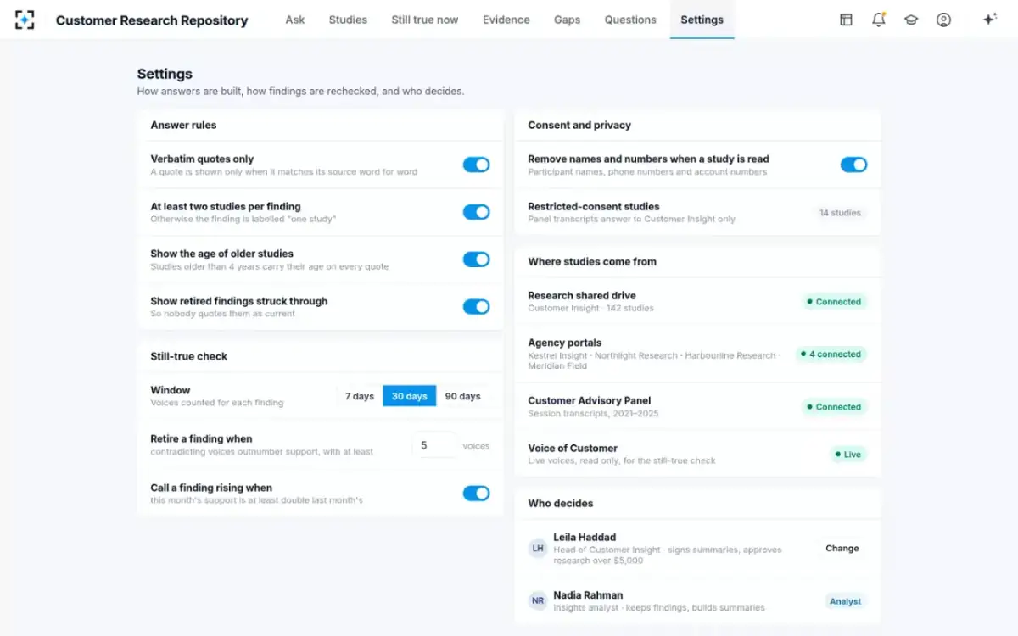This screenshot has width=1018, height=636.
Task: Click 'Customer Insight · 142 studies' text
Action: pos(590,308)
